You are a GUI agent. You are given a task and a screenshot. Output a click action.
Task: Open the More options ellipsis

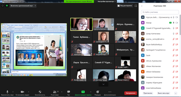(x=110, y=92)
